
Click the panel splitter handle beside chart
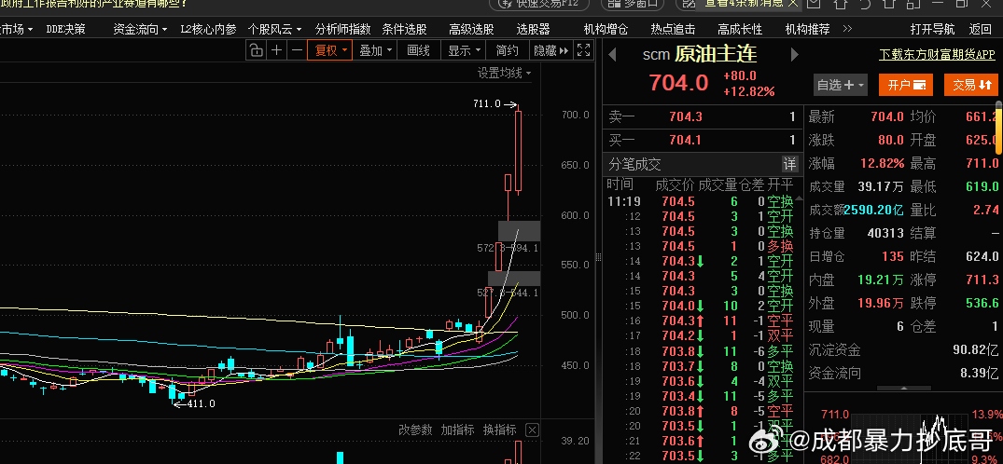599,257
